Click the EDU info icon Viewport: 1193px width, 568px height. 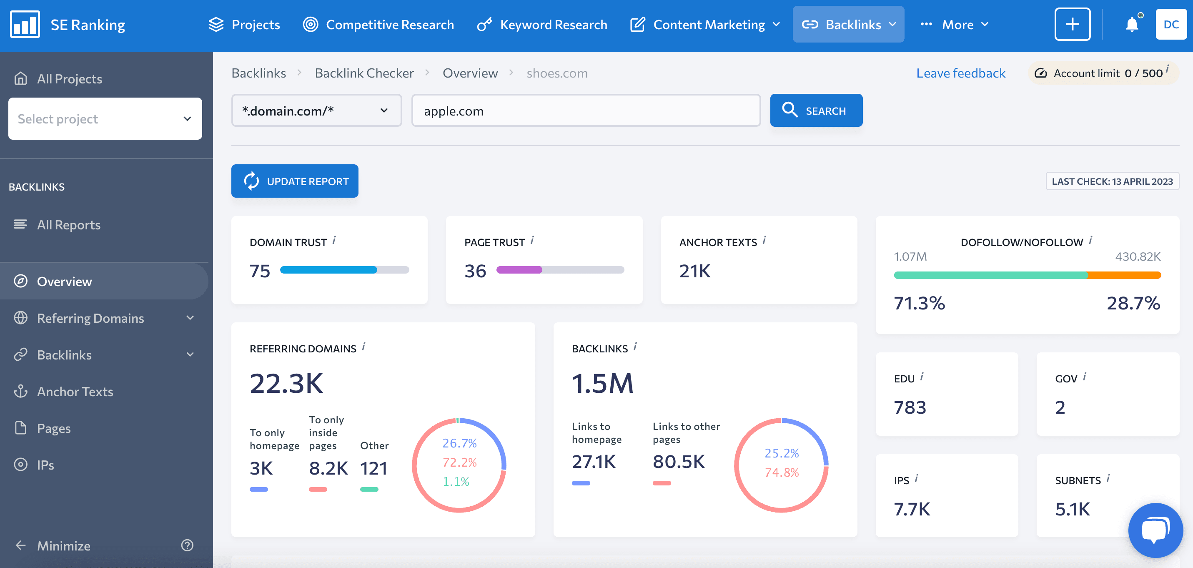922,377
